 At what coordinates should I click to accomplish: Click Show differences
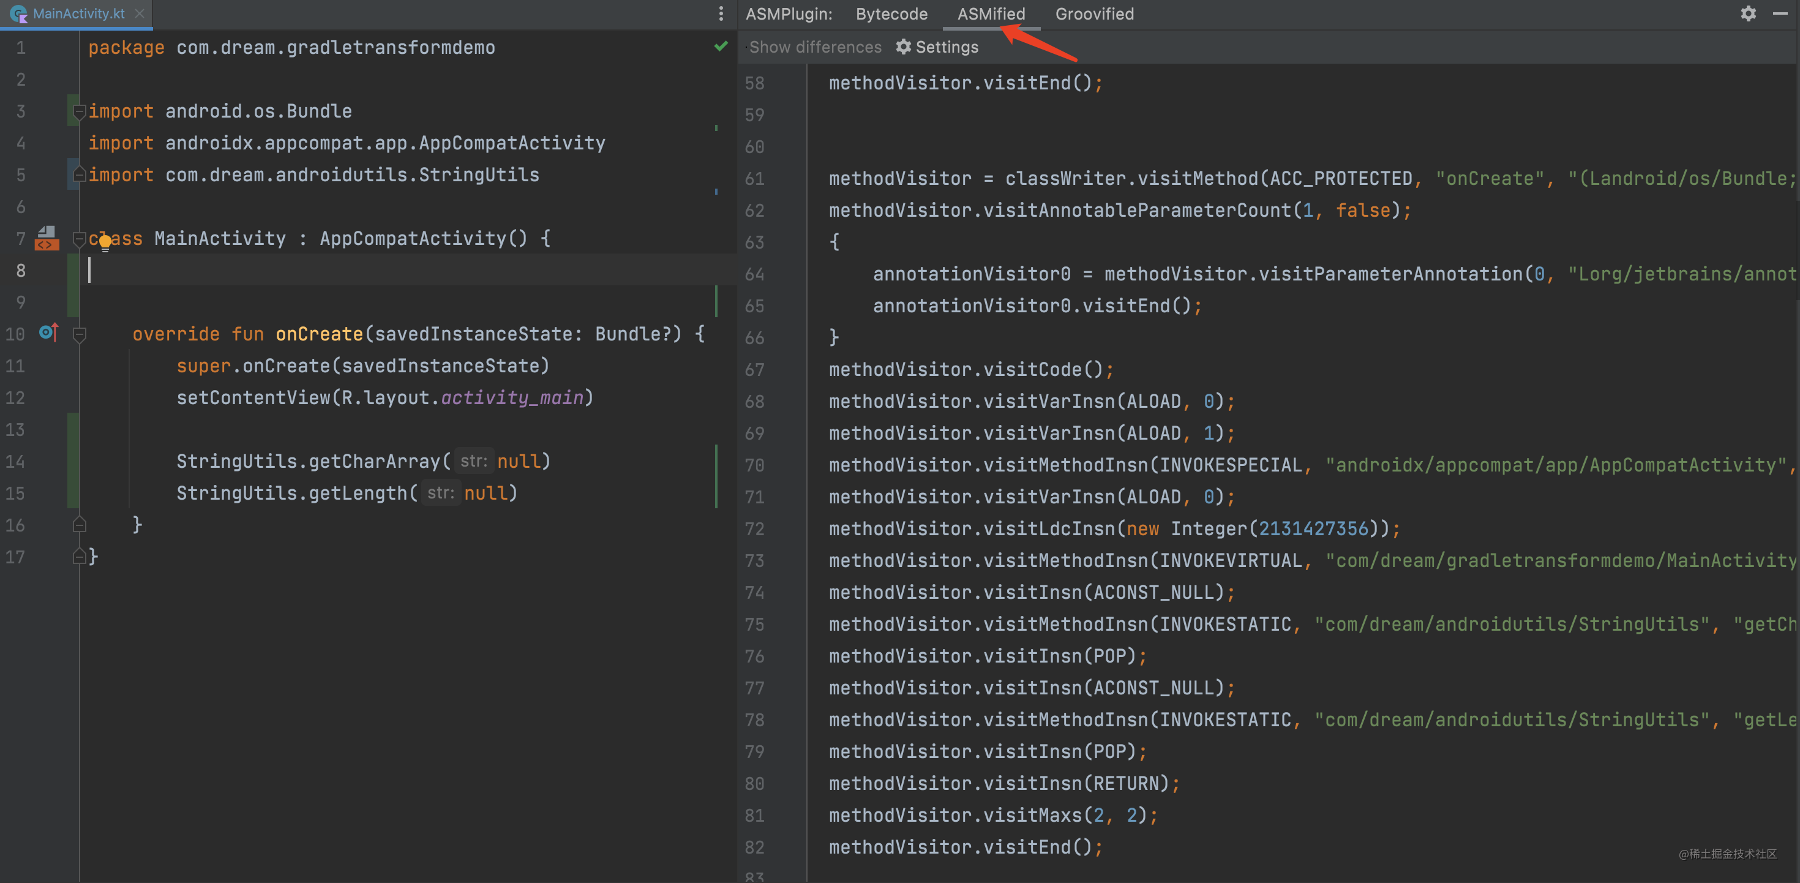point(815,47)
